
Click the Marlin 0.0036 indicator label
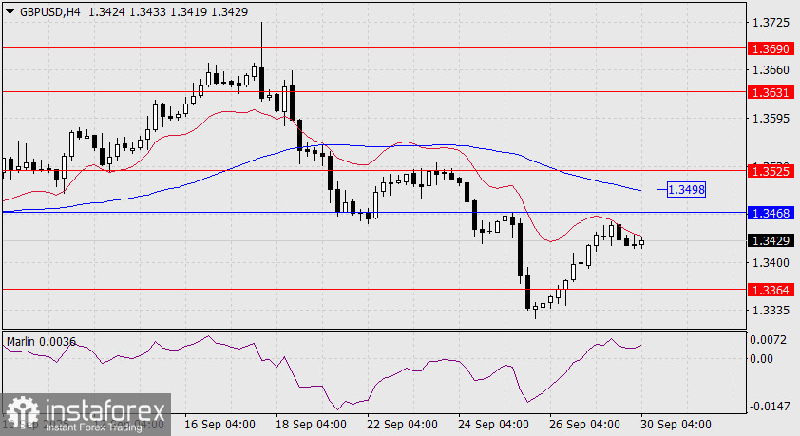(41, 342)
